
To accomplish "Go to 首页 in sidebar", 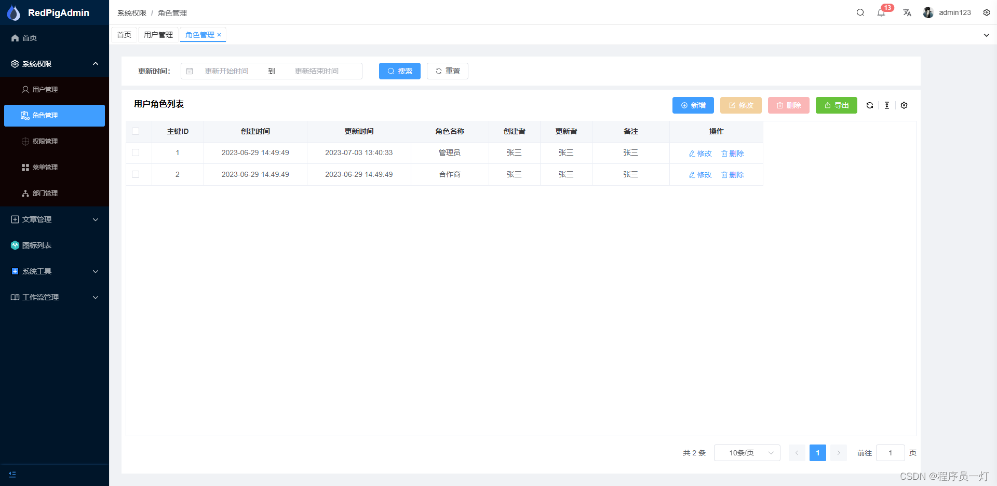I will pyautogui.click(x=55, y=38).
